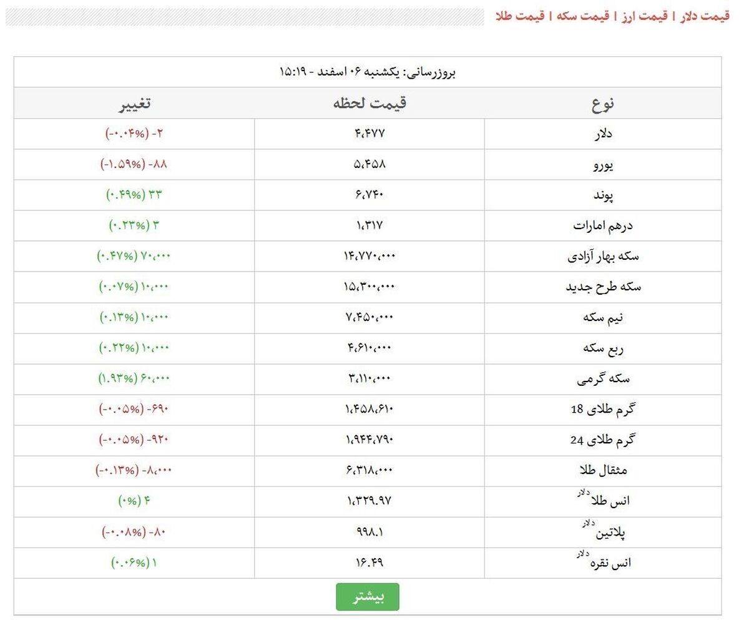Screen dimensions: 749x620
Task: Click the مثقال طلا row label
Action: 603,470
